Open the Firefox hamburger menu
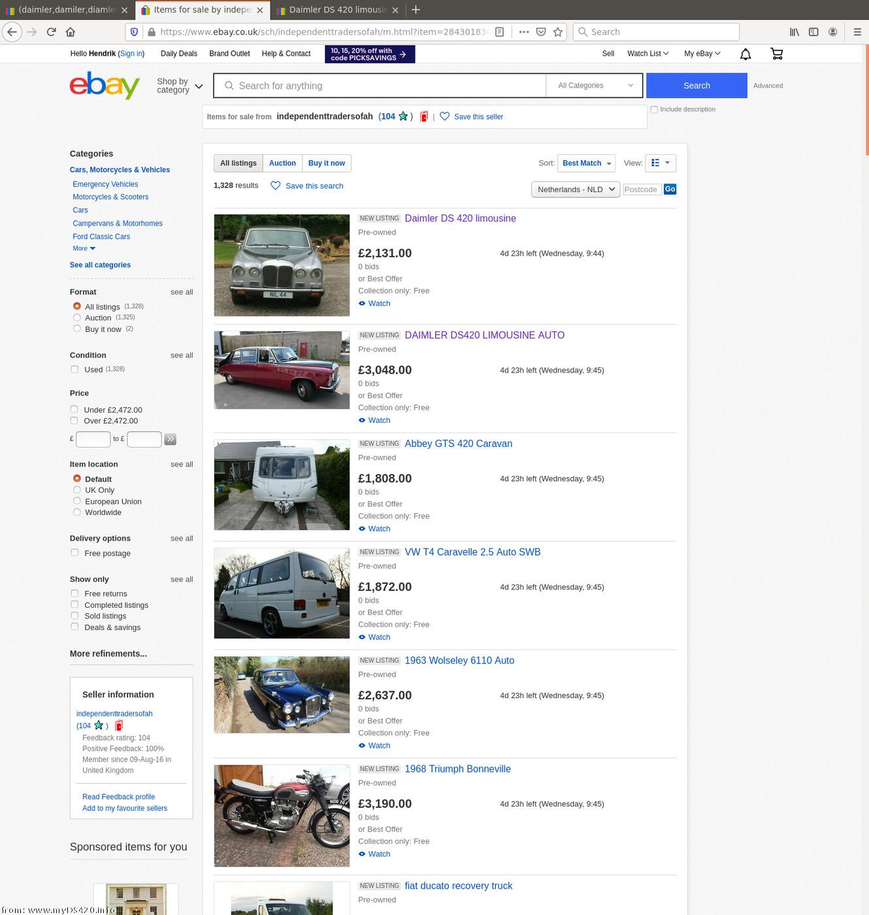The height and width of the screenshot is (915, 869). [x=857, y=31]
